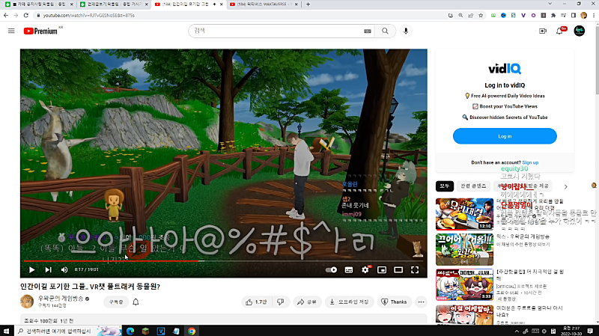
Task: Open the three-dot more actions menu
Action: coord(421,302)
